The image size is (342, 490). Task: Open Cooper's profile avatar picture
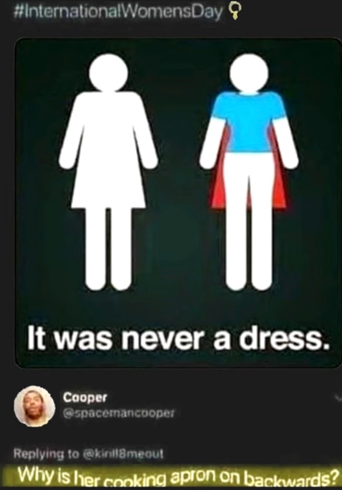(x=35, y=406)
